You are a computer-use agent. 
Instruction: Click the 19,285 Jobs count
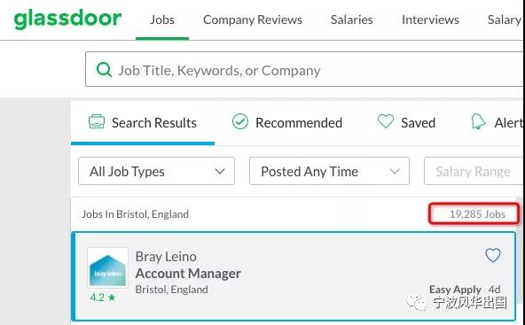(x=477, y=214)
